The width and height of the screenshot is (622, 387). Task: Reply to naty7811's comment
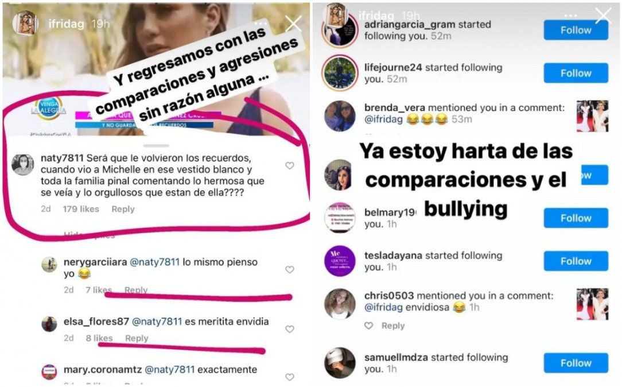tap(123, 209)
